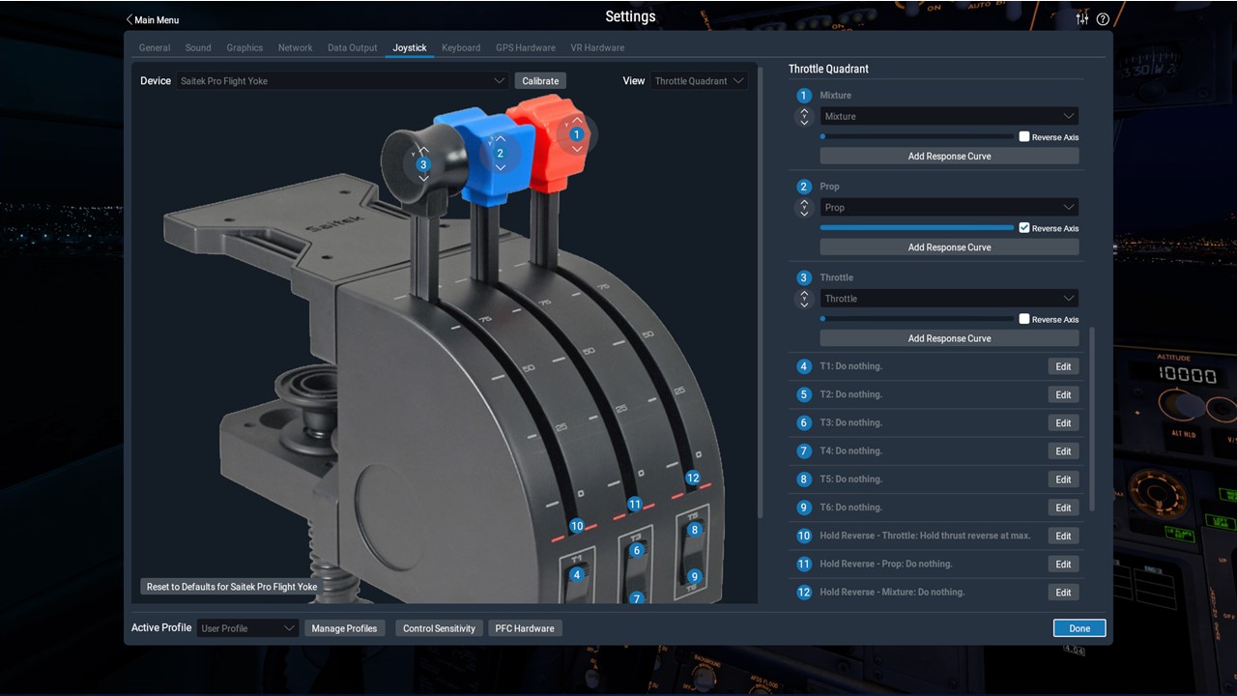1237x696 pixels.
Task: Open the Active Profile dropdown
Action: coord(248,628)
